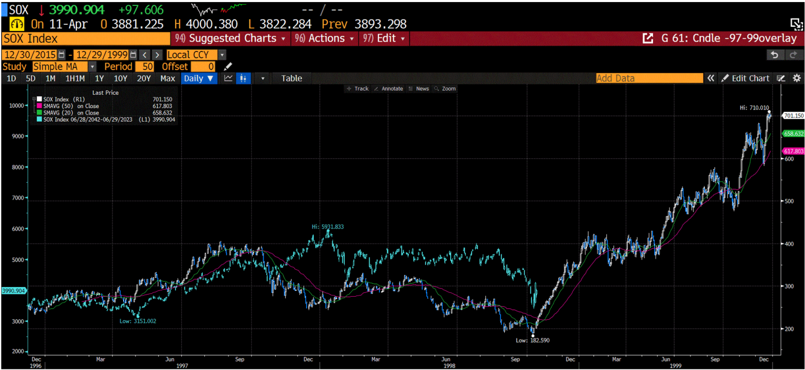Click the pencil icon next to Offset field
The height and width of the screenshot is (370, 805).
(x=227, y=67)
